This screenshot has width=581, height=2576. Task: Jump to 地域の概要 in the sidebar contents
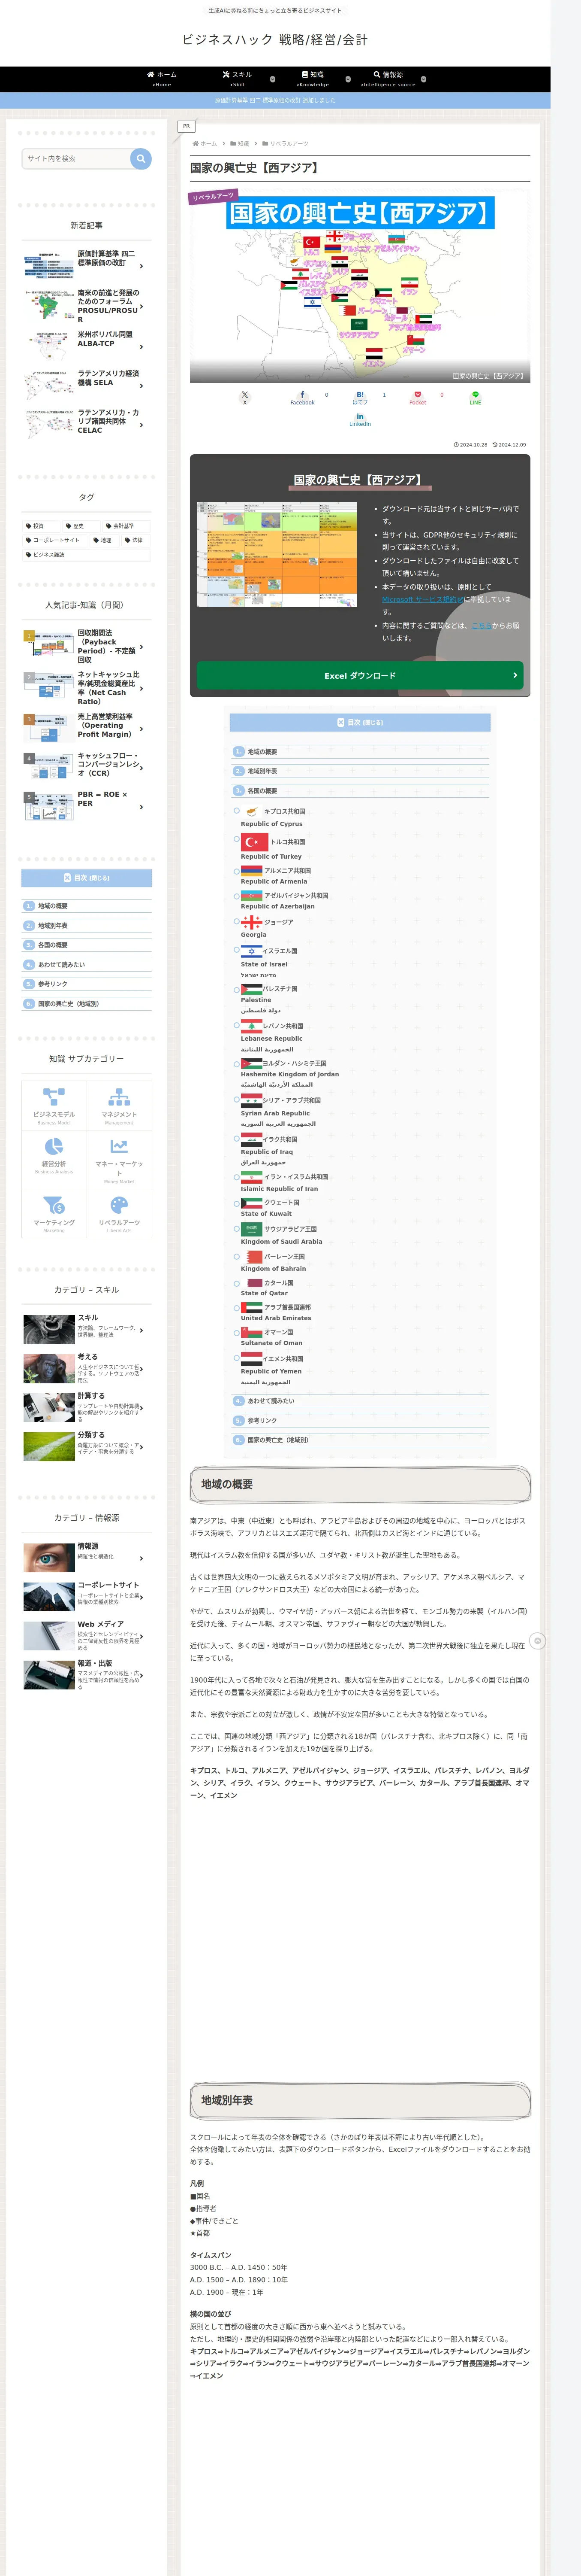(53, 906)
